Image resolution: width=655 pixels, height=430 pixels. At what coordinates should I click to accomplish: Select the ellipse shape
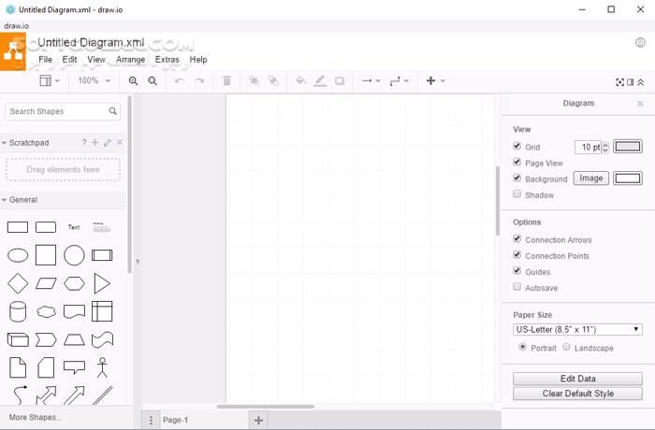point(18,255)
